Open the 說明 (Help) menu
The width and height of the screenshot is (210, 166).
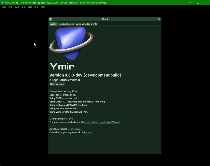pyautogui.click(x=43, y=7)
